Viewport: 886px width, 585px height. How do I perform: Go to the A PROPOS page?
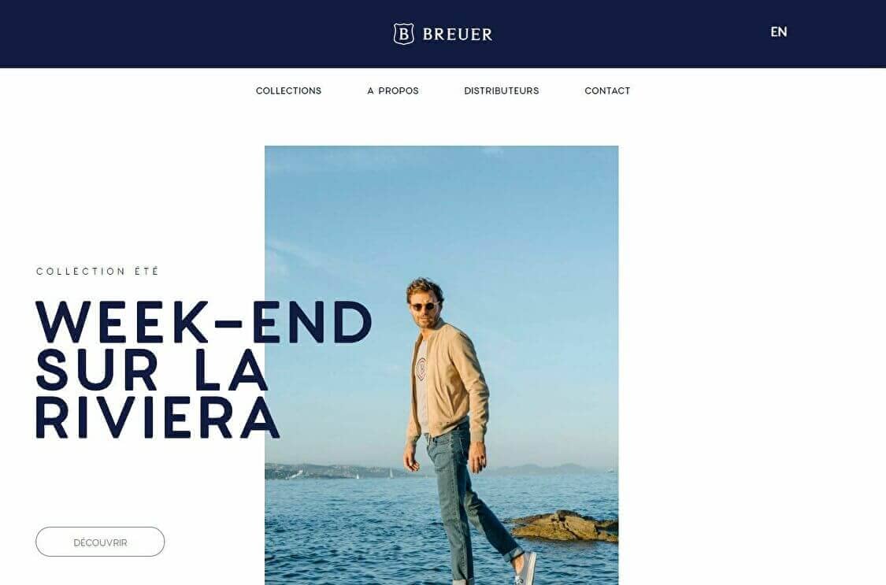click(x=393, y=91)
